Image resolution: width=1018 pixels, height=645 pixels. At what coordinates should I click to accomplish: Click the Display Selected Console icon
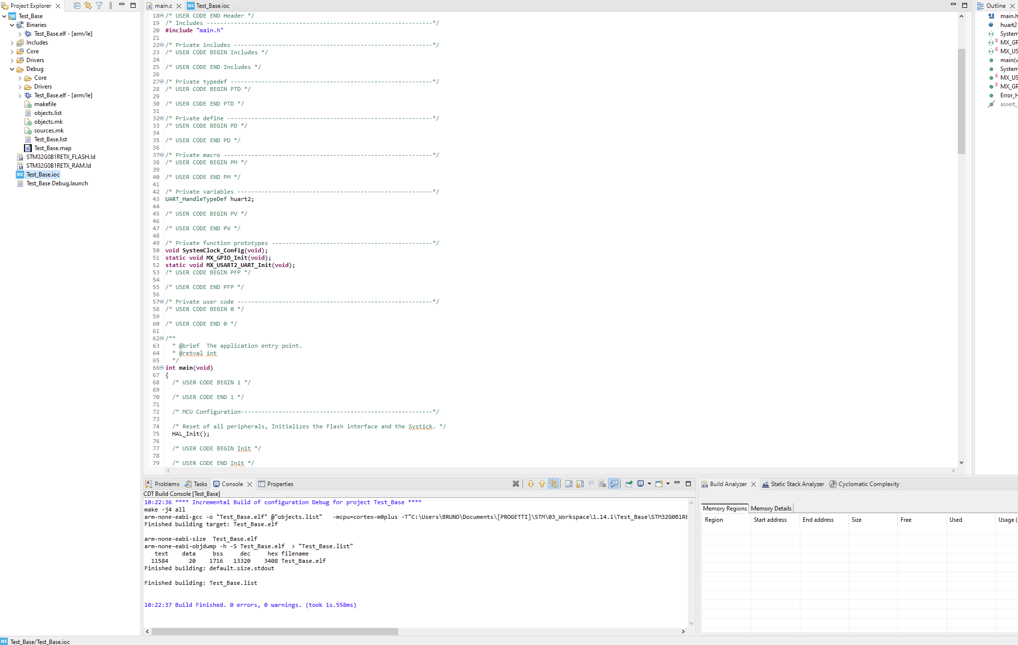tap(640, 484)
